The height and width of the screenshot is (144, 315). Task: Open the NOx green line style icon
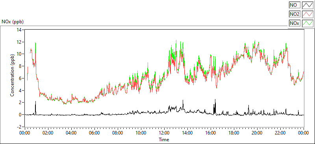[308, 23]
